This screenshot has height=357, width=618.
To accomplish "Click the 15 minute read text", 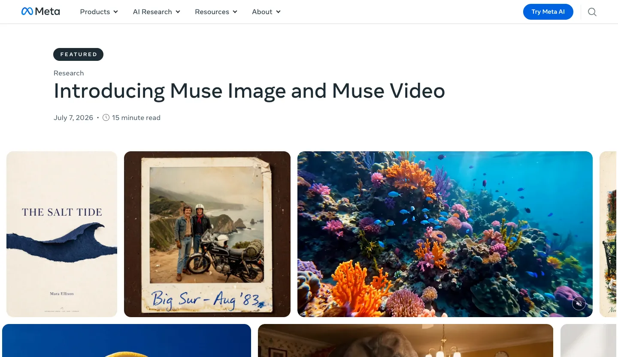I will (136, 117).
